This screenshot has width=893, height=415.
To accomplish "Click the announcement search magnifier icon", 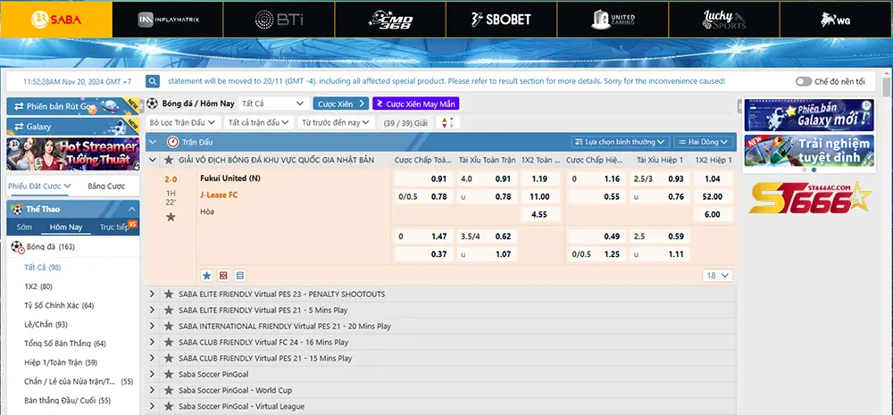I will tap(153, 81).
